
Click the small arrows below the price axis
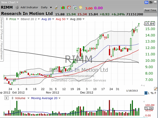click(x=143, y=85)
